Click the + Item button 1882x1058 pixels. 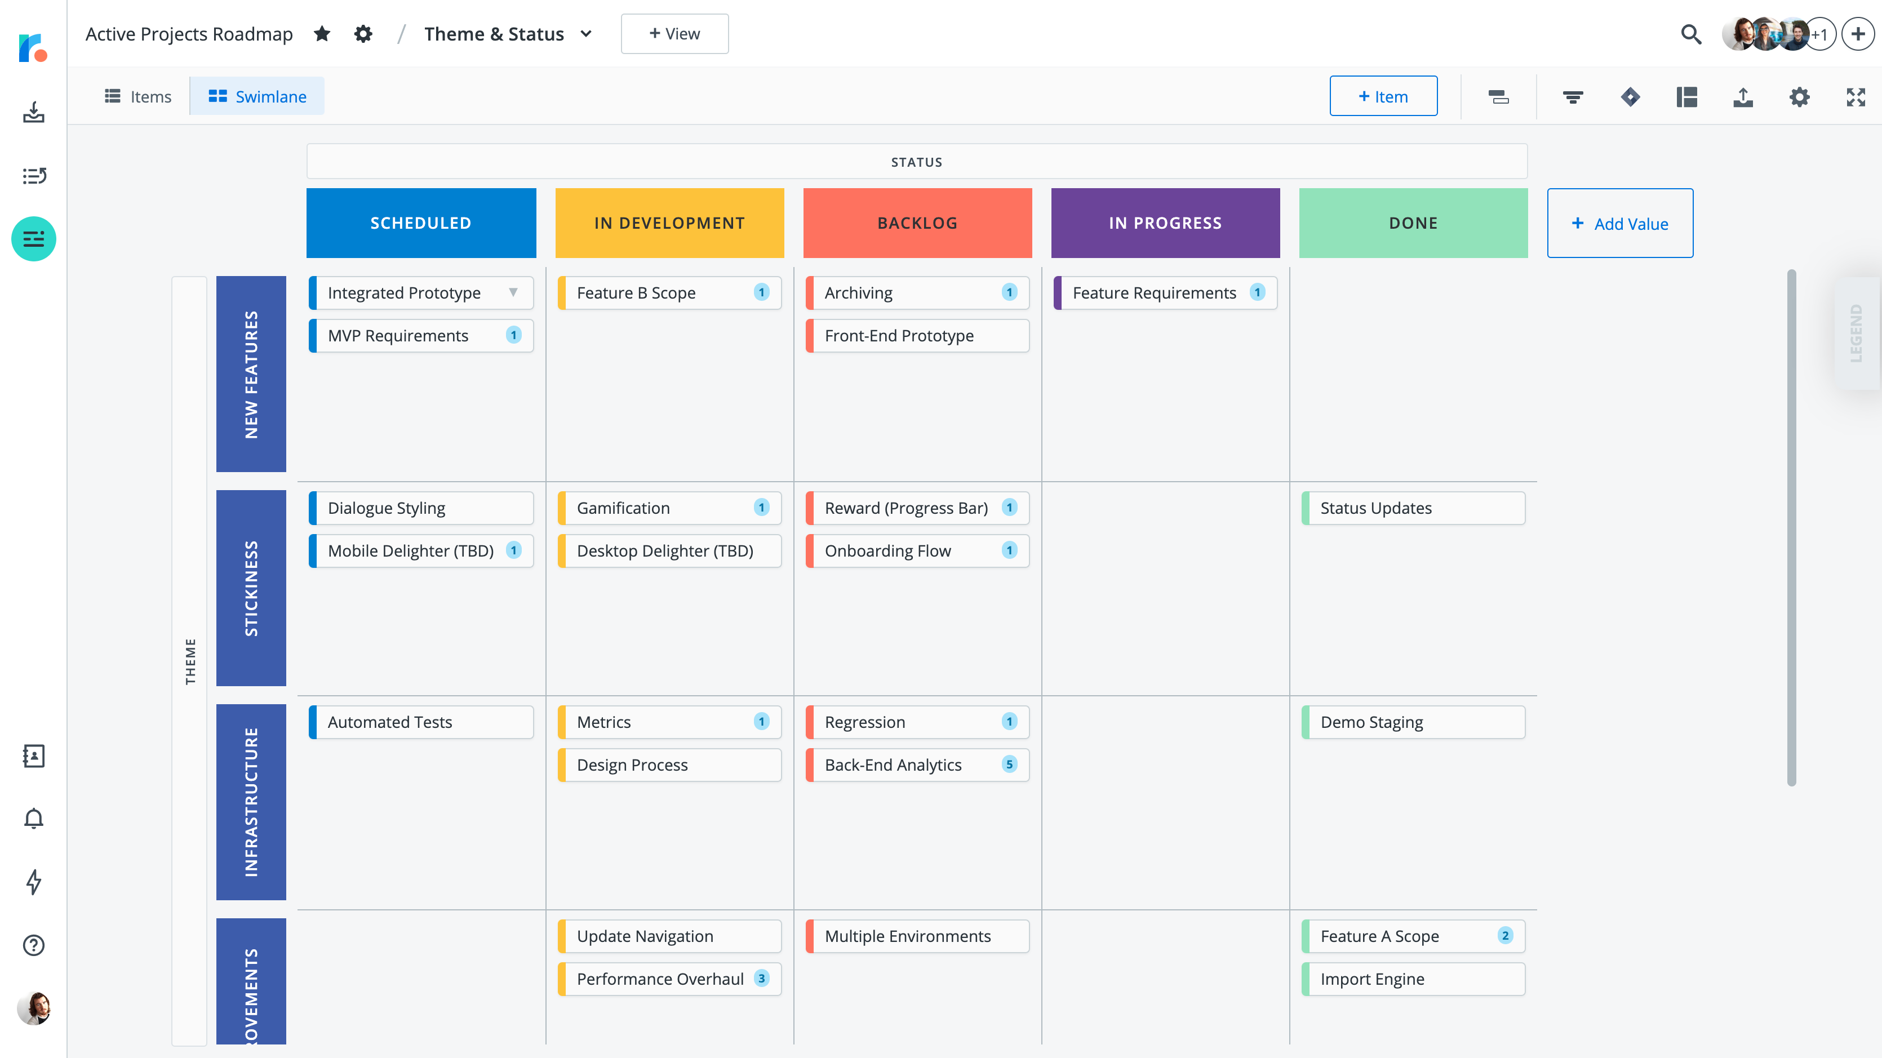coord(1383,96)
